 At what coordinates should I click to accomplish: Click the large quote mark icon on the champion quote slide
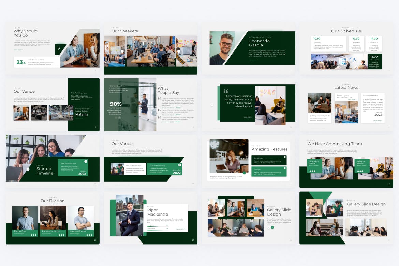coord(225,91)
